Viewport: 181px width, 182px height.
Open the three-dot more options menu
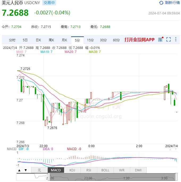pos(176,39)
